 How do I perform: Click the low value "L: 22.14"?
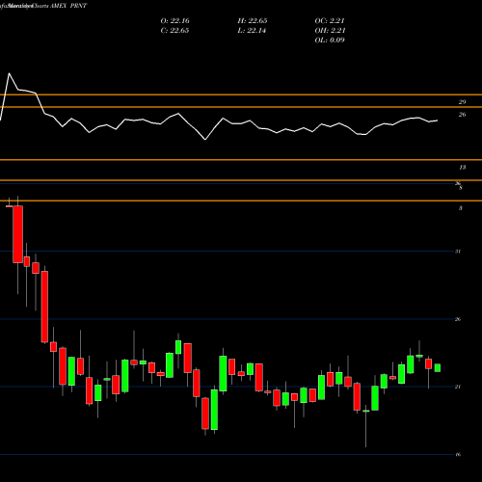[x=252, y=31]
